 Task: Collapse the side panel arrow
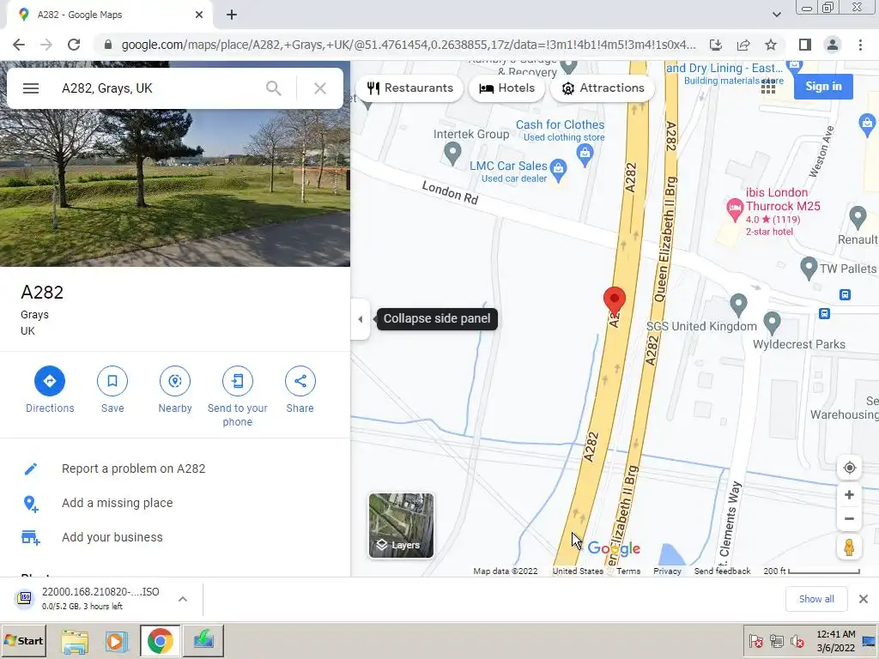click(361, 319)
